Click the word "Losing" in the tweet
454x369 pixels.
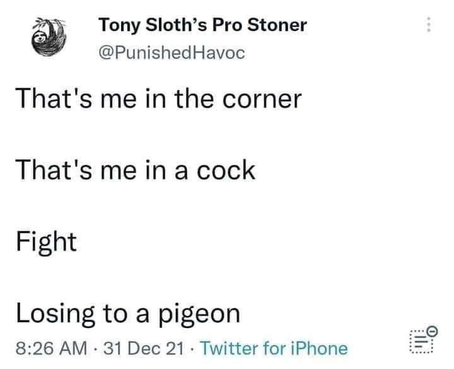55,315
